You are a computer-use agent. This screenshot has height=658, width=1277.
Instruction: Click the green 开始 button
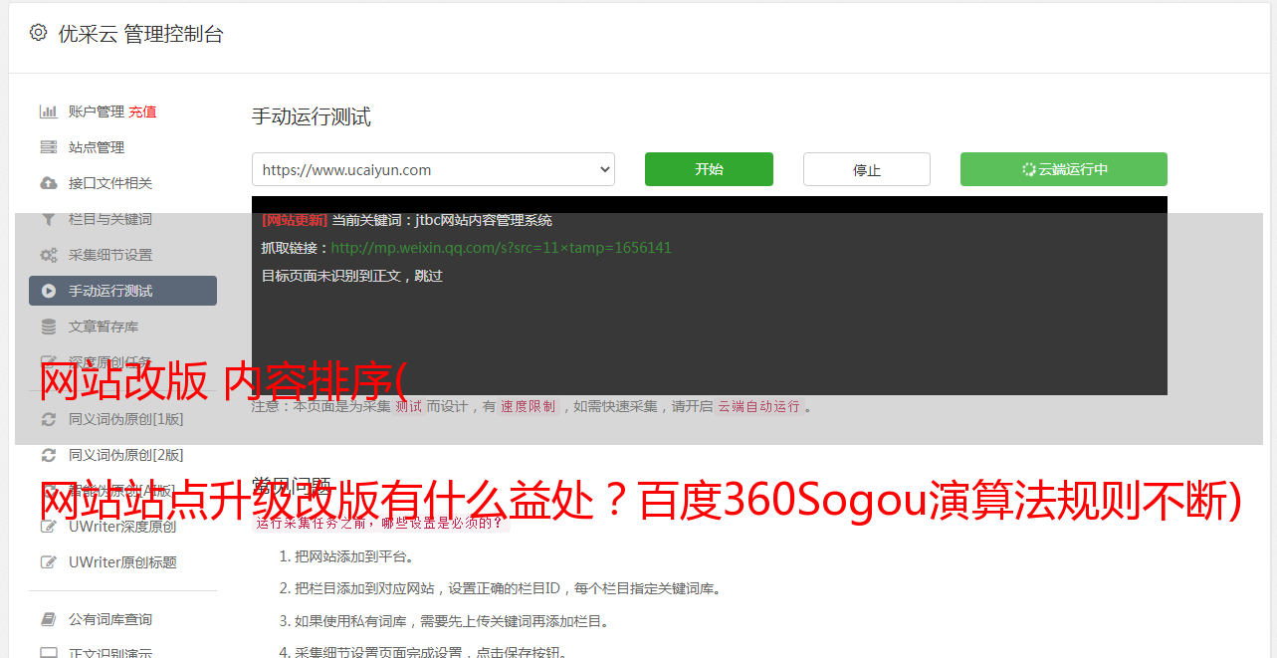click(x=709, y=169)
